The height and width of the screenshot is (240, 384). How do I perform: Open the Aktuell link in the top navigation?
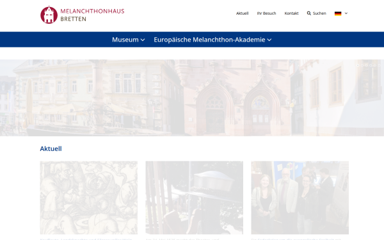242,13
